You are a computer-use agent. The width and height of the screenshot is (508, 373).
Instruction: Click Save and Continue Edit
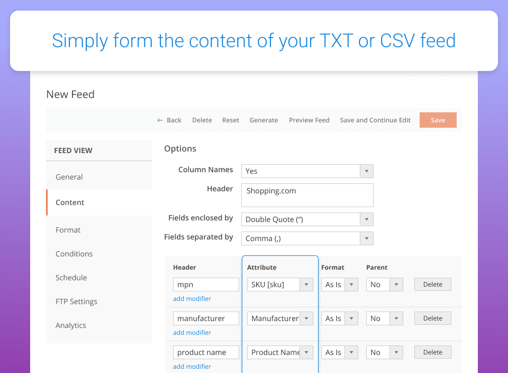pos(375,120)
